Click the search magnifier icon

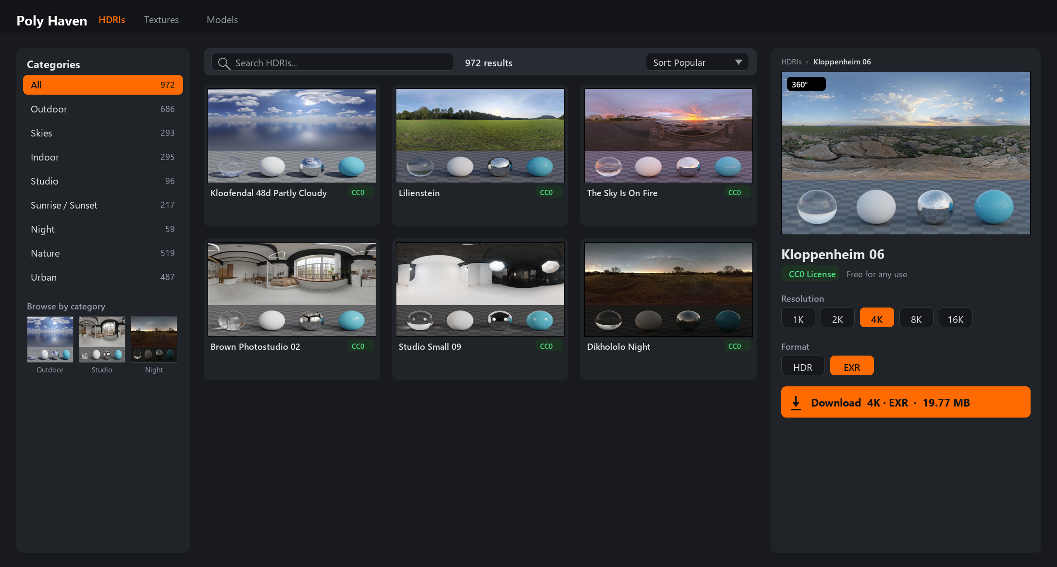pos(223,63)
